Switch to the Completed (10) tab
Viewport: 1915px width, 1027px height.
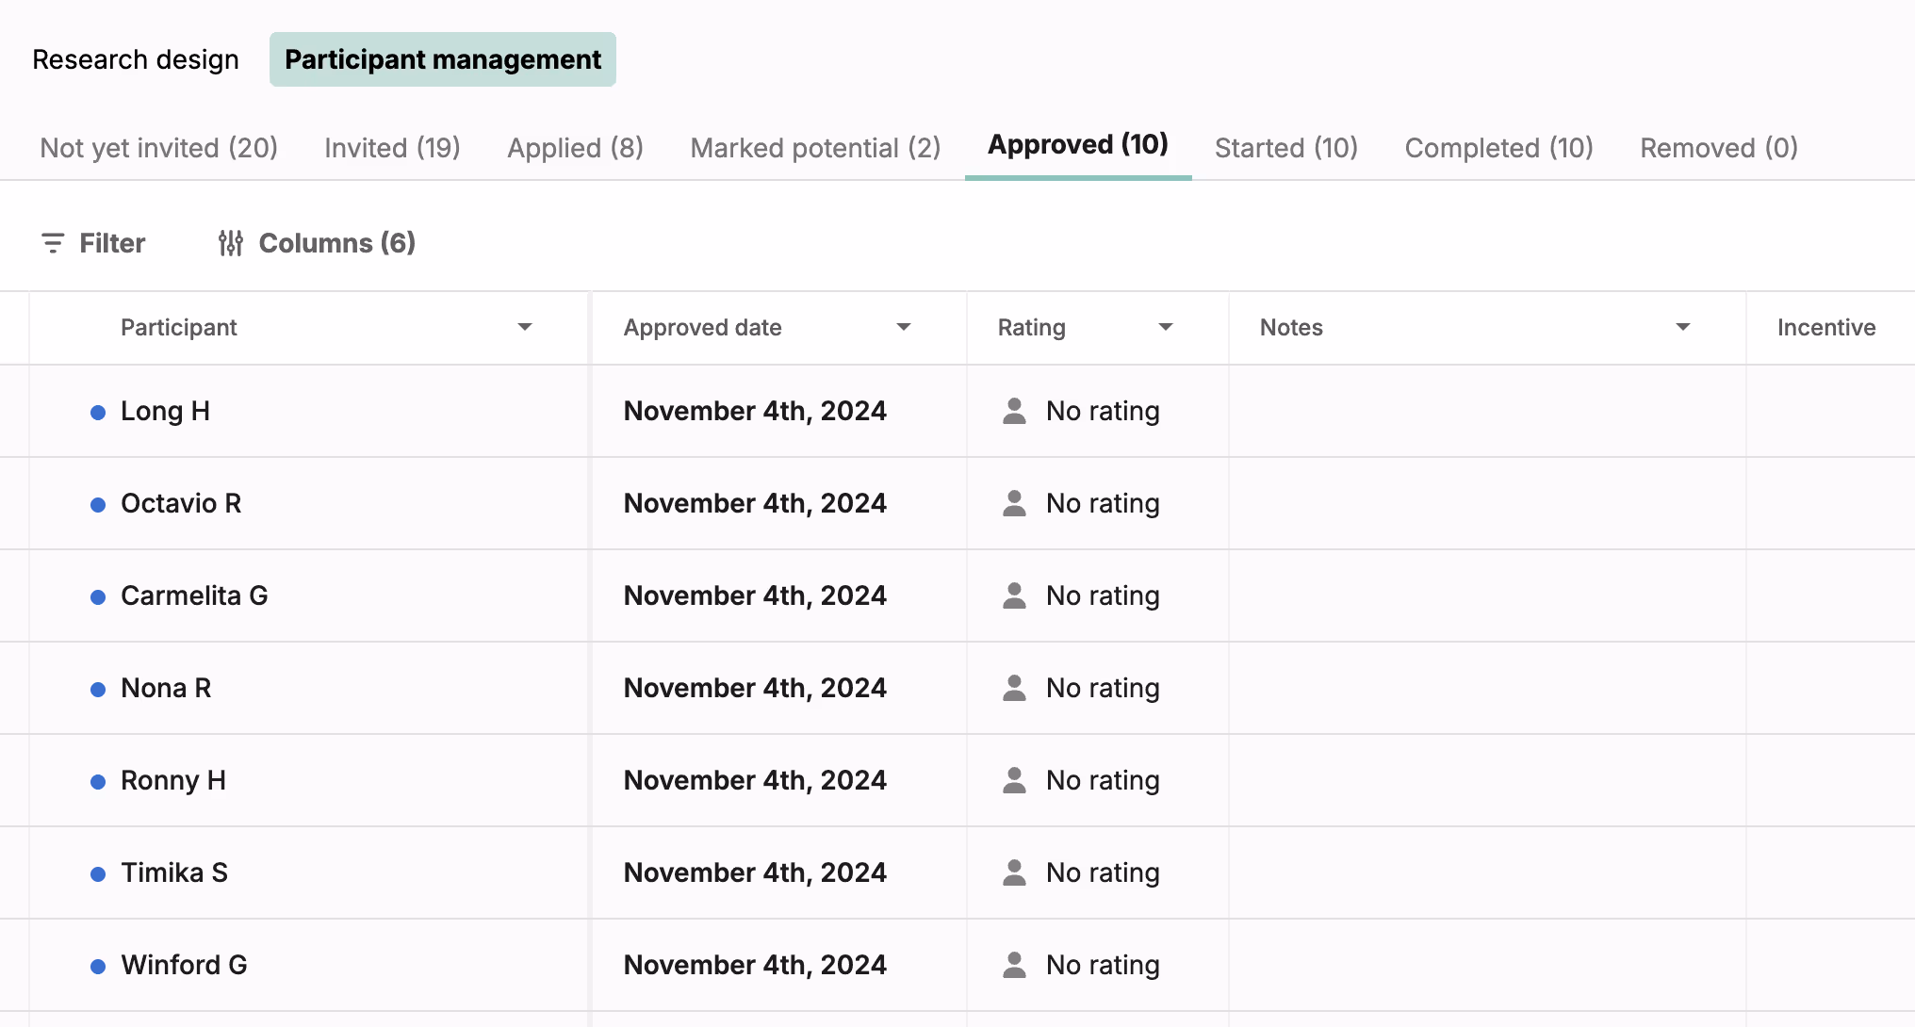(1498, 148)
